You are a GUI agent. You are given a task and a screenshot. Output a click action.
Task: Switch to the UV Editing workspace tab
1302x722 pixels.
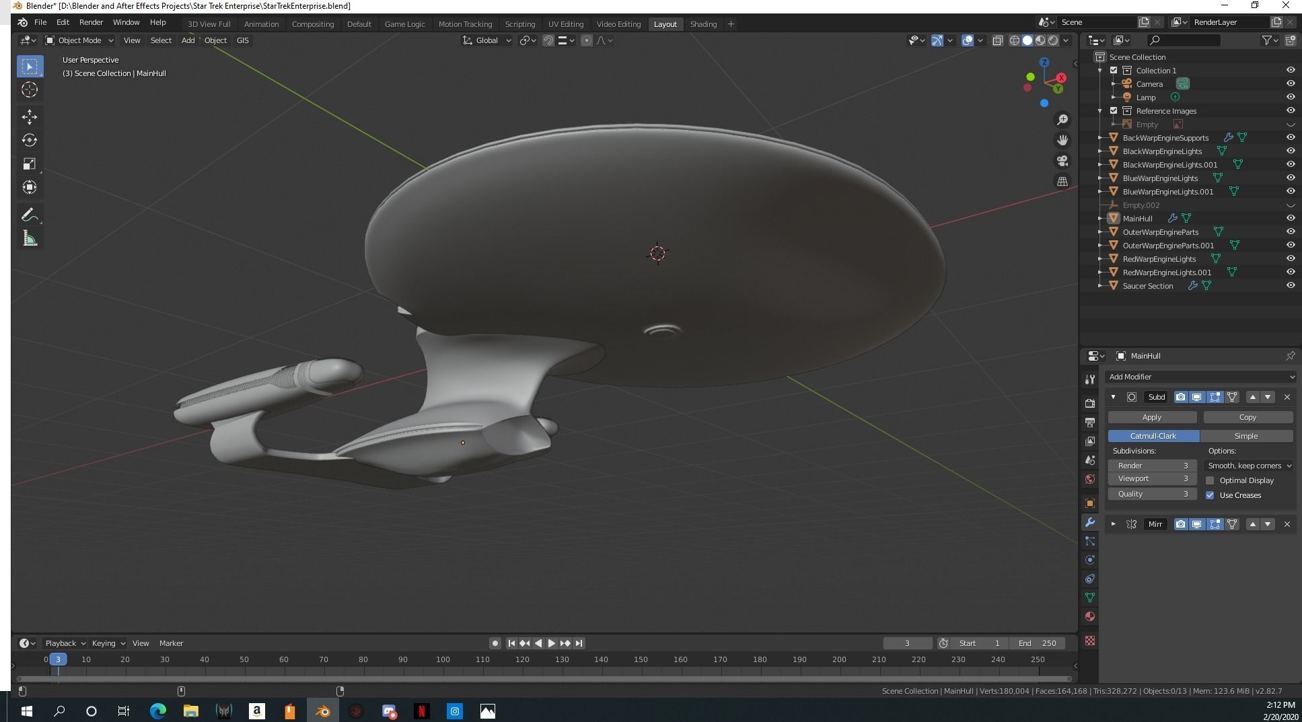[566, 24]
